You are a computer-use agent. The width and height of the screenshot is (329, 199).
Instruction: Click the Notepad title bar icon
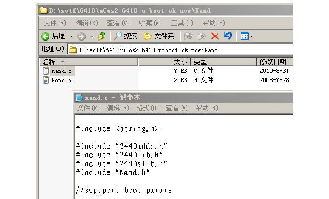tap(79, 98)
